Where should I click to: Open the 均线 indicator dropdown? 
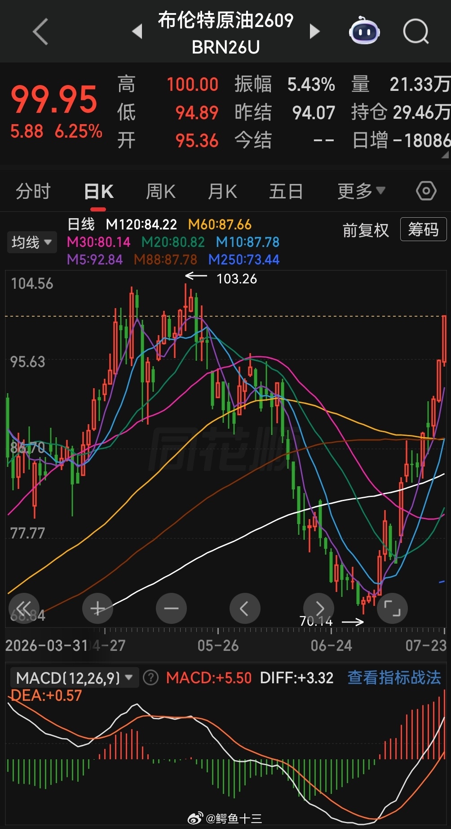(x=31, y=242)
